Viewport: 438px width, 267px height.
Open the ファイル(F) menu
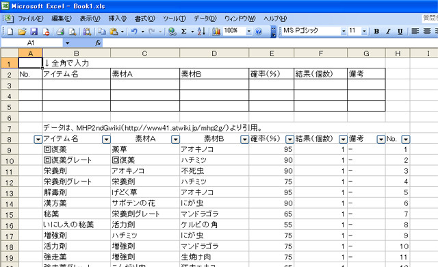click(x=31, y=18)
